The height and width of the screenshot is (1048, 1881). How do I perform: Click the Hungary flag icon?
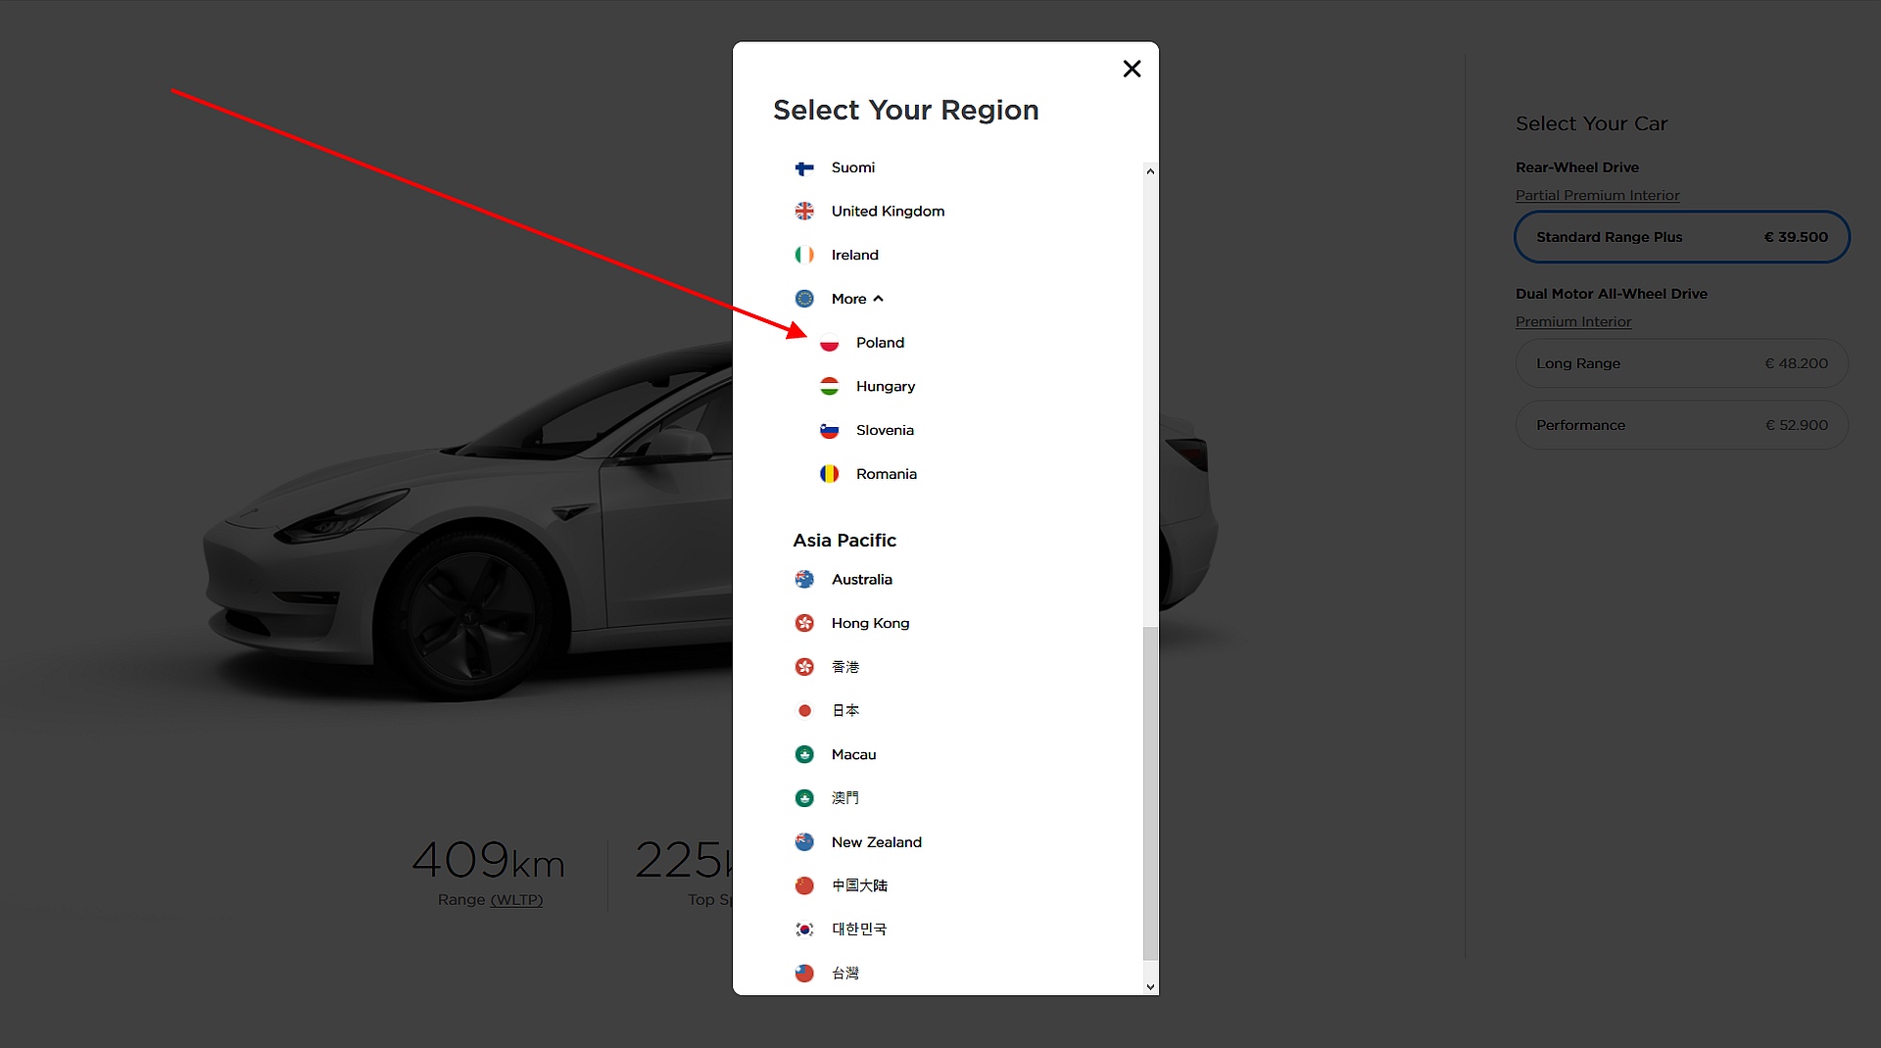click(829, 387)
